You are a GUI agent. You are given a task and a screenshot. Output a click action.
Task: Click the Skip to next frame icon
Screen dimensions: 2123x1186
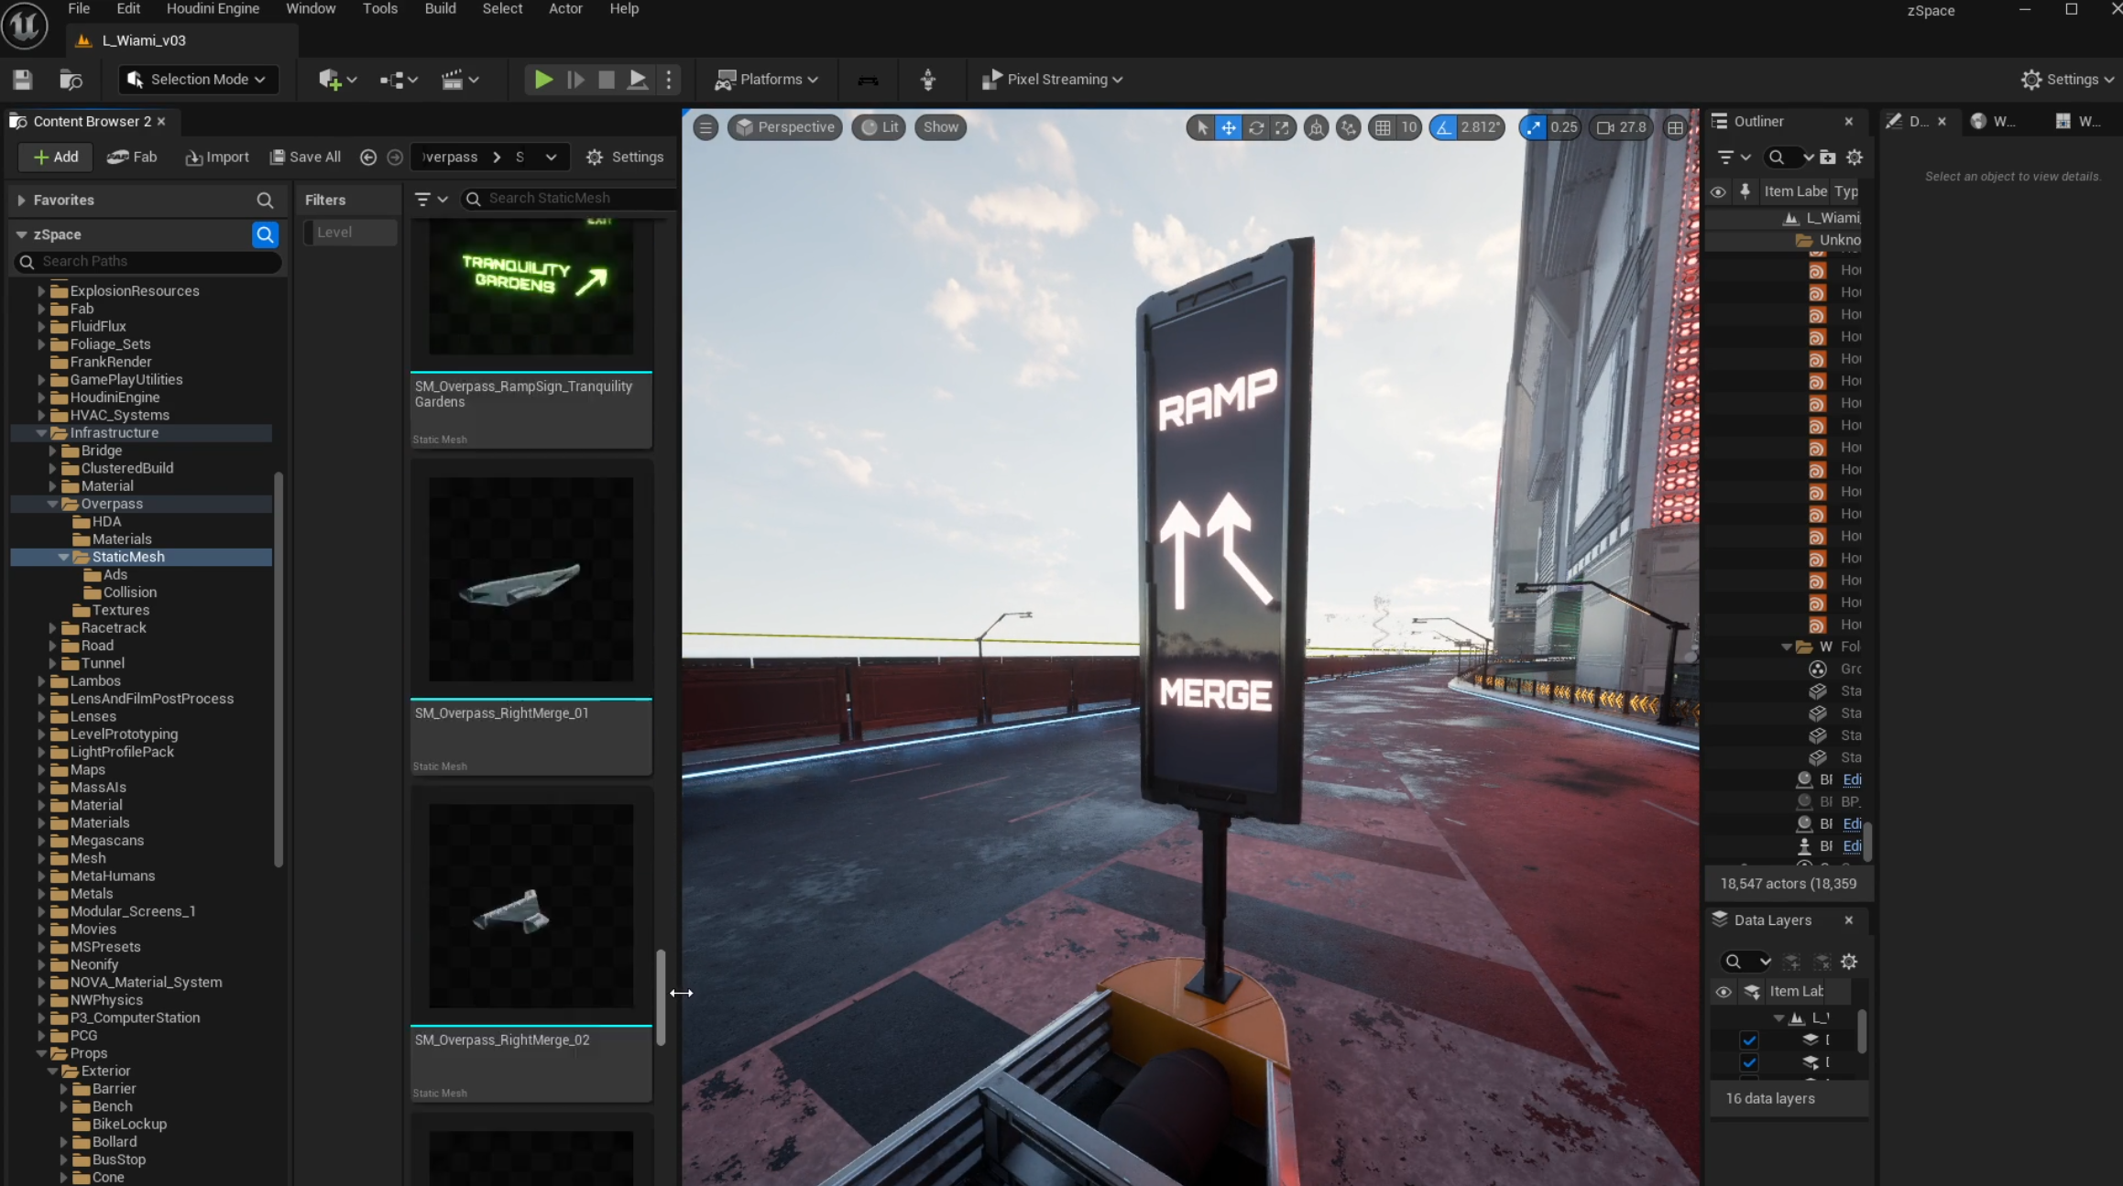575,80
